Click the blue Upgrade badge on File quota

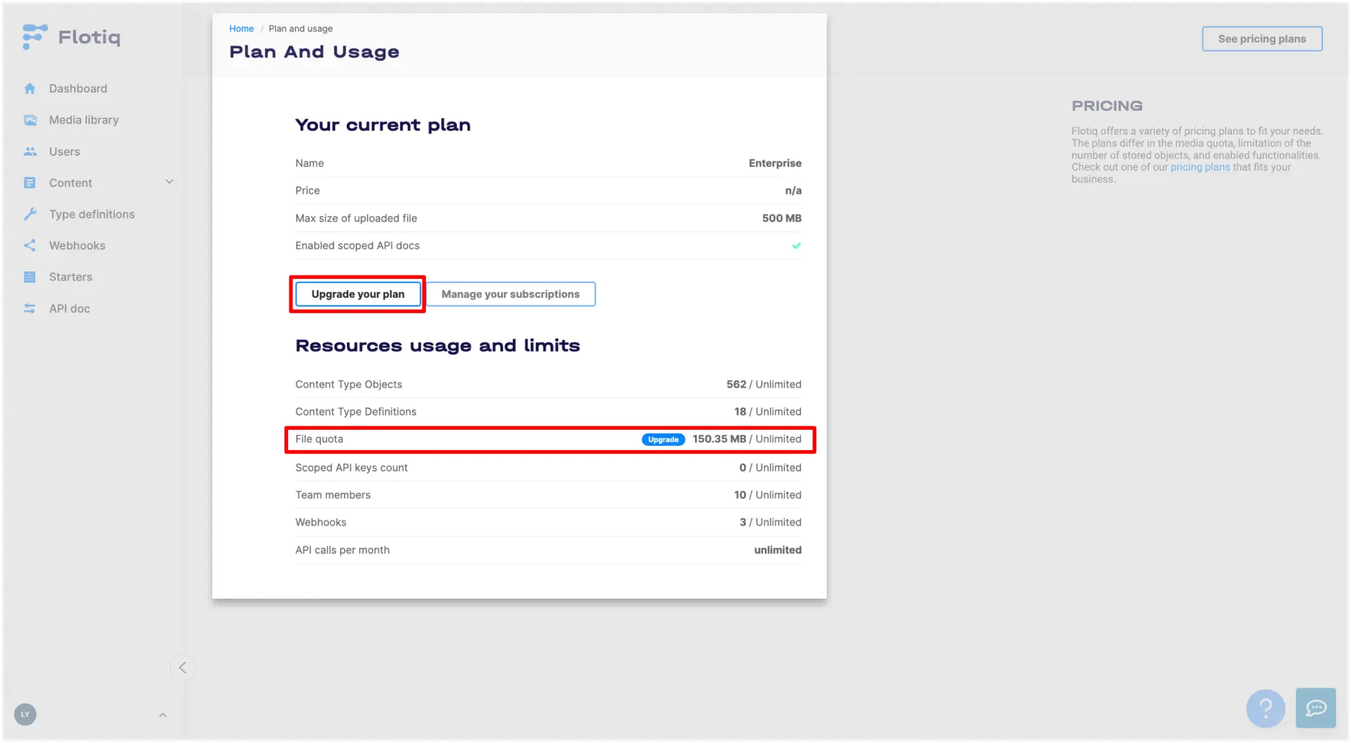(663, 439)
